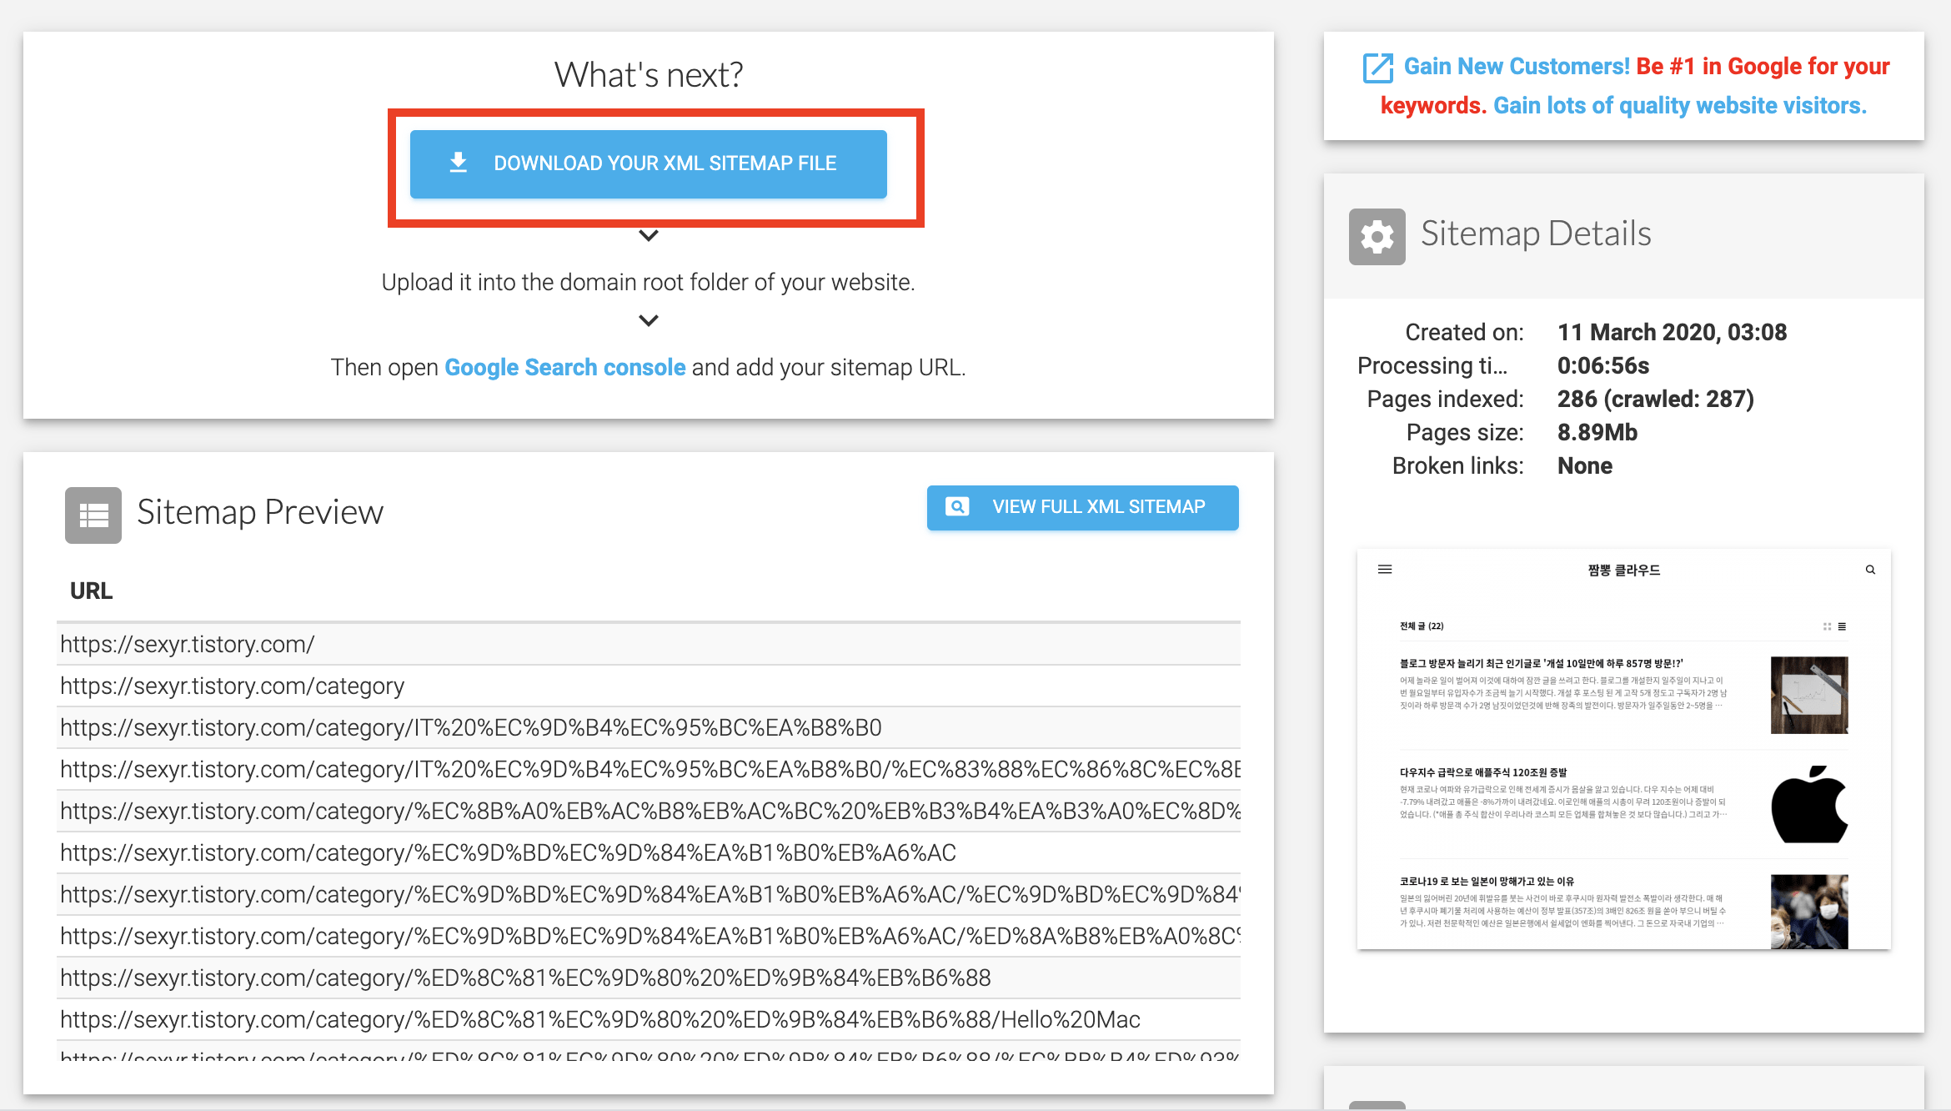Switch to grid view icon in website preview
1951x1111 pixels.
pos(1827,626)
